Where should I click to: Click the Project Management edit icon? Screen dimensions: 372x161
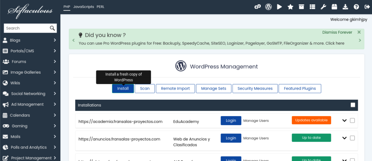6,158
